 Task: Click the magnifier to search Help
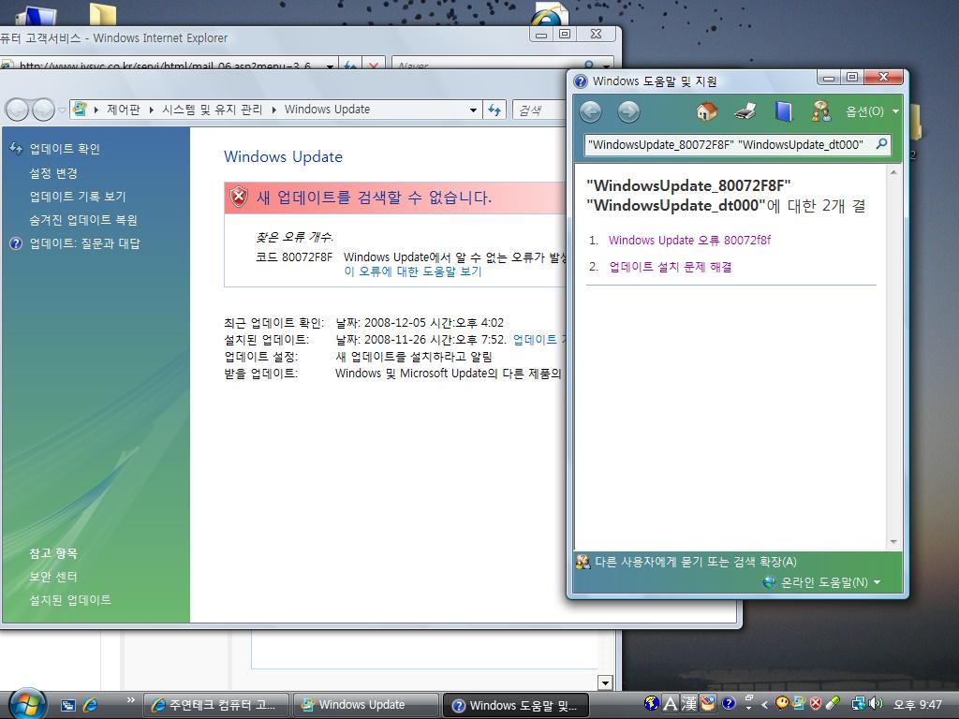click(x=881, y=144)
